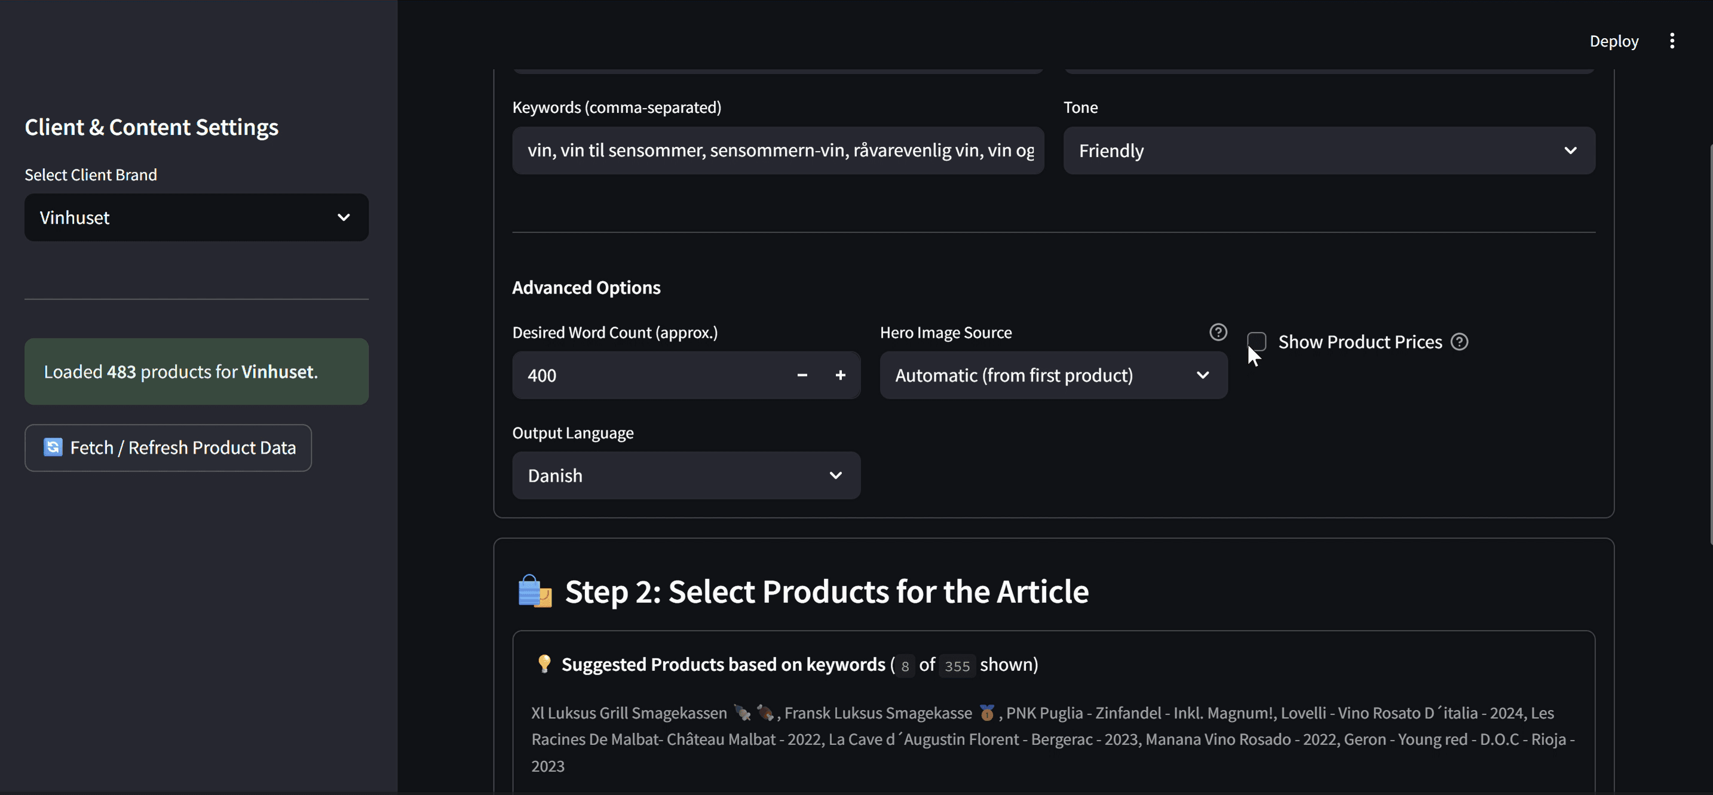Click the help icon next to Hero Image Source
1713x795 pixels.
pyautogui.click(x=1218, y=331)
